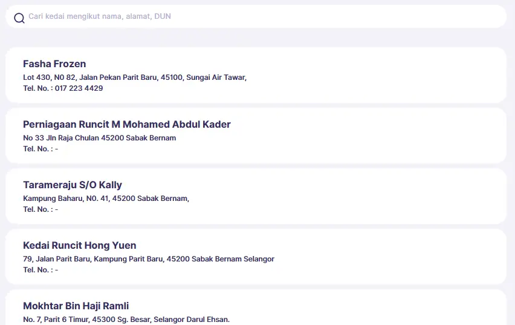Screen dimensions: 515x325
Task: Click the 79, Jalan Parit Baru address
Action: click(149, 259)
